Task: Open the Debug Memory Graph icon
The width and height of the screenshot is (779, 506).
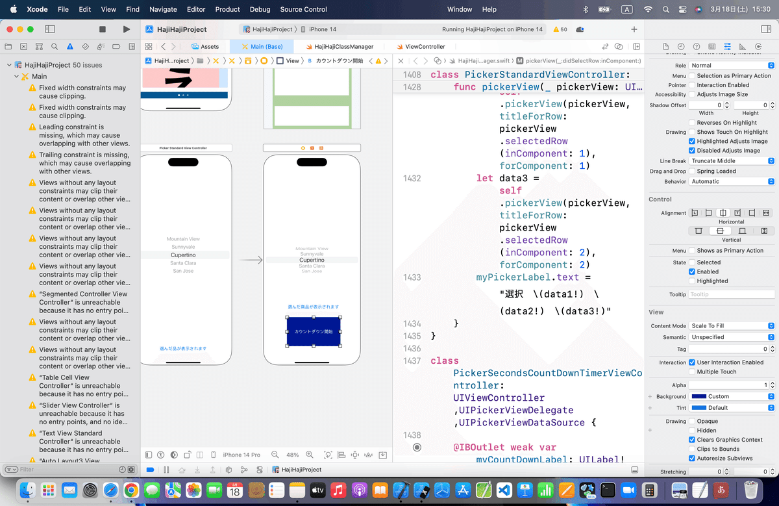Action: 244,470
